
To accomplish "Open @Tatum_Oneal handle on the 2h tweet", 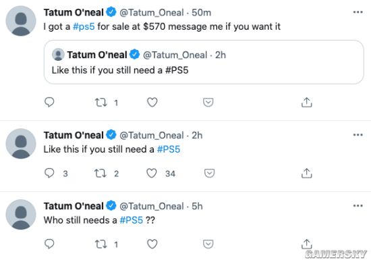I will point(151,135).
